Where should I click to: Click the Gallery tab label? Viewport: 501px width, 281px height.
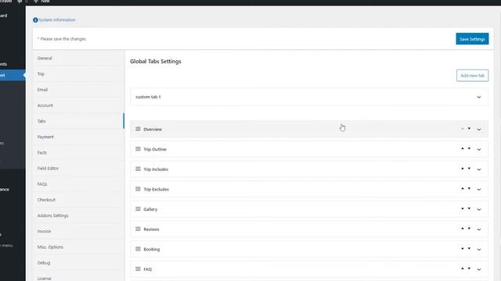(150, 209)
